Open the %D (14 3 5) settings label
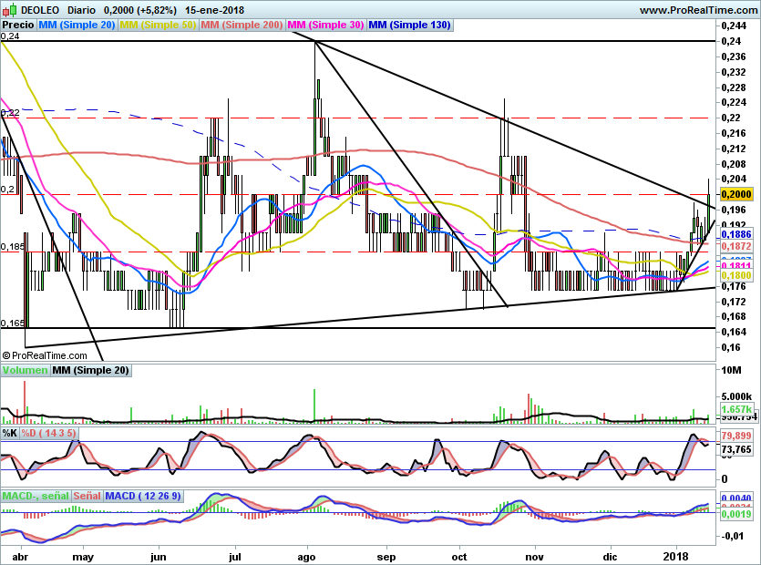 coord(51,432)
